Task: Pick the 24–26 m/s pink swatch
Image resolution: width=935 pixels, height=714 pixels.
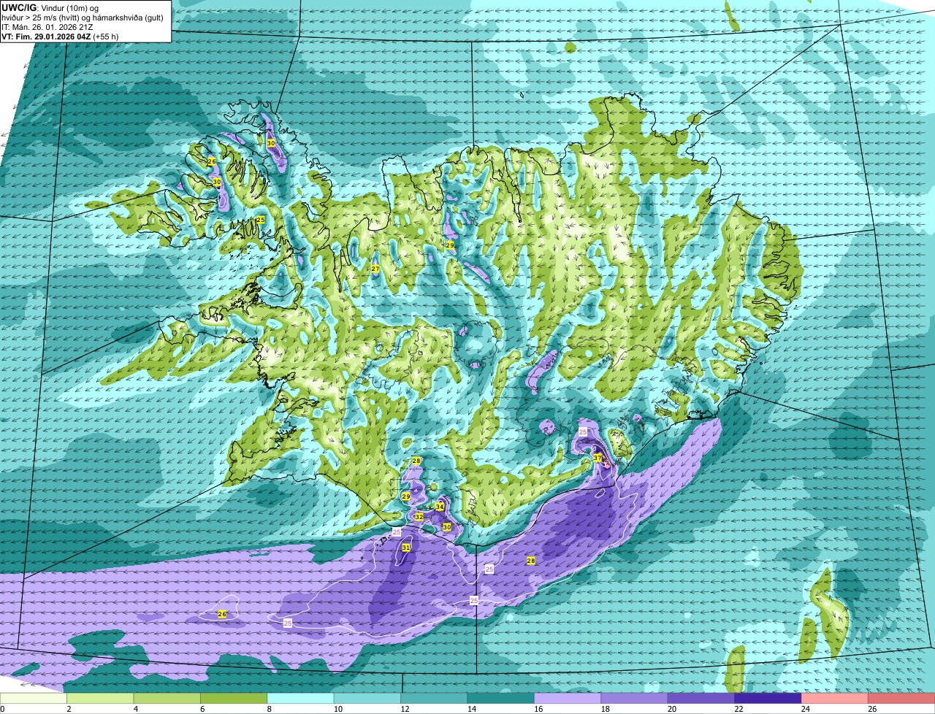Action: tap(835, 698)
